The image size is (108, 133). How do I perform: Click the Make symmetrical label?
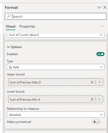point(19,122)
